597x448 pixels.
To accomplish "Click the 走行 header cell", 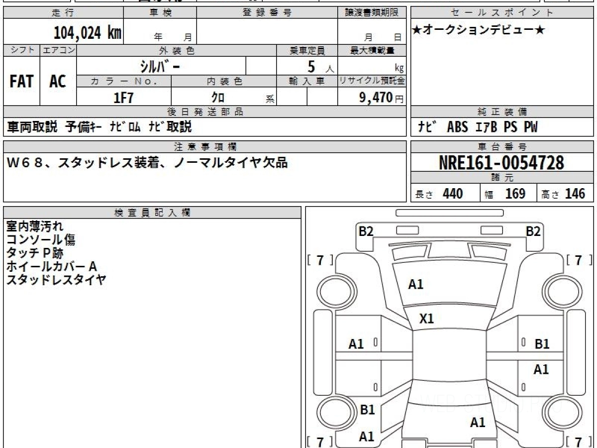I will [x=63, y=13].
